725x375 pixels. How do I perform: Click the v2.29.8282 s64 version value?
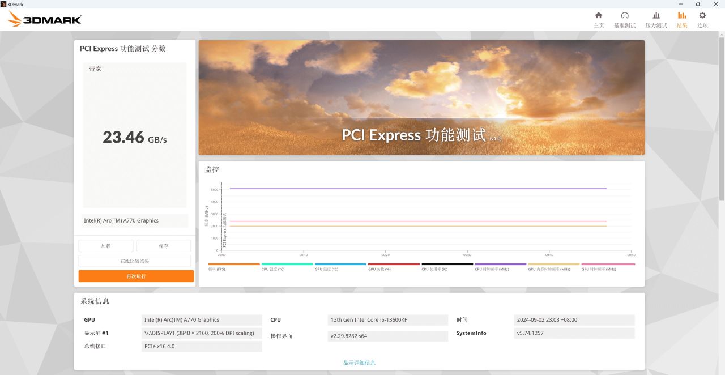pyautogui.click(x=388, y=336)
